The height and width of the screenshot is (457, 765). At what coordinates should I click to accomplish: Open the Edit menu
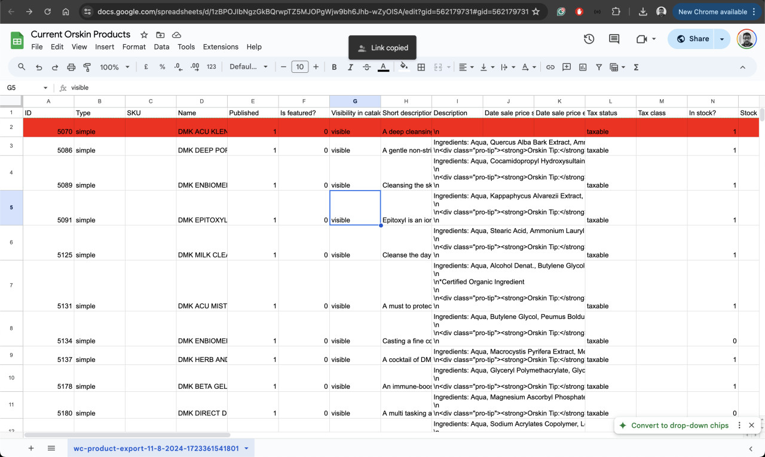coord(57,47)
